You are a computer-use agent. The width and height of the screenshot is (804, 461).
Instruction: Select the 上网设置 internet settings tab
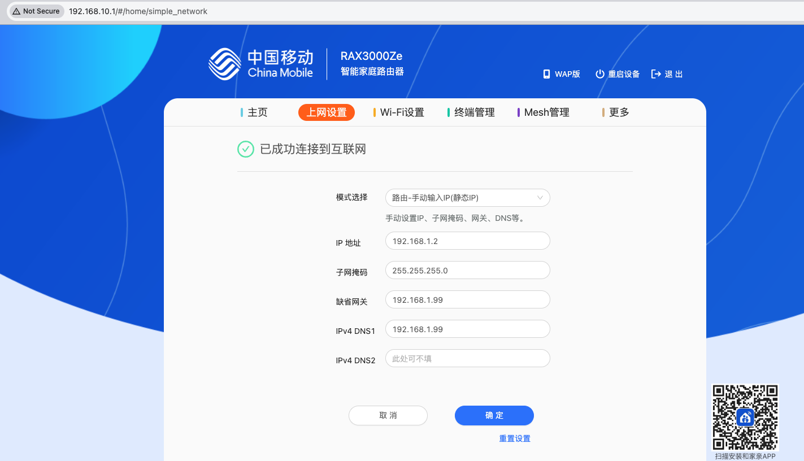[x=327, y=112]
